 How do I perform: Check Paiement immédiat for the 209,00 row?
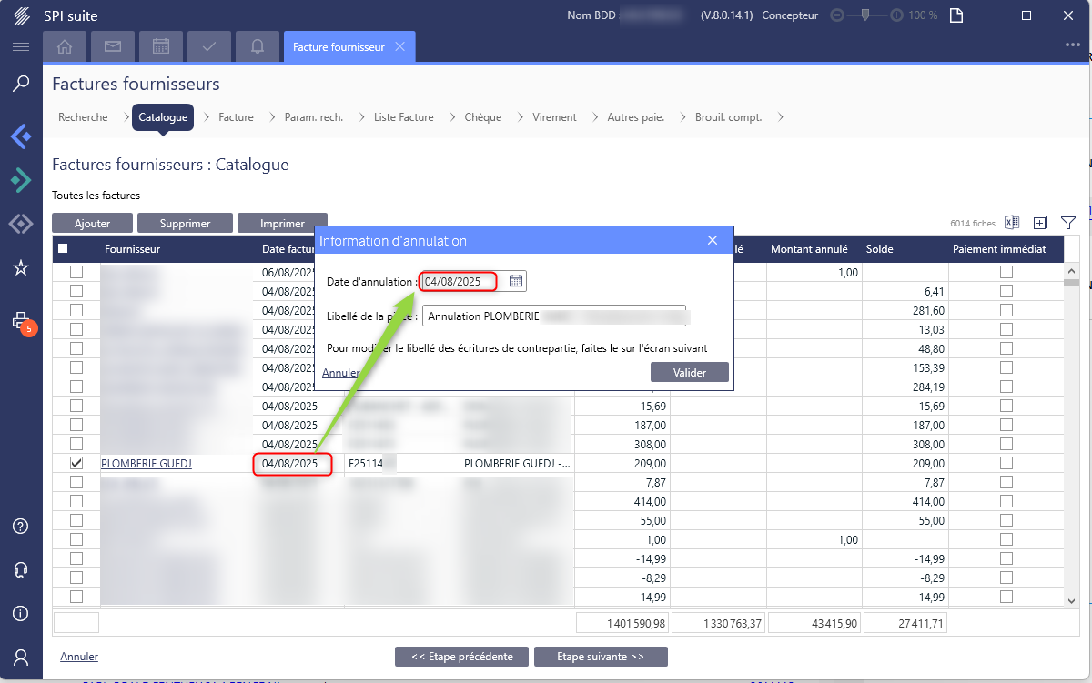click(1006, 463)
